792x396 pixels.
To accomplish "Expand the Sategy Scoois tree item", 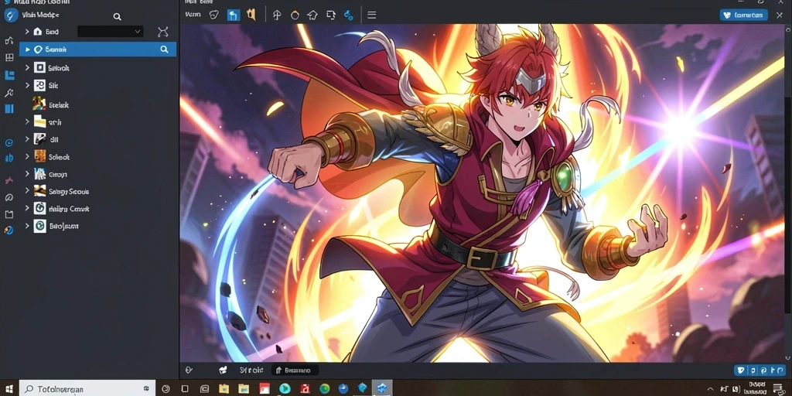I will coord(27,191).
